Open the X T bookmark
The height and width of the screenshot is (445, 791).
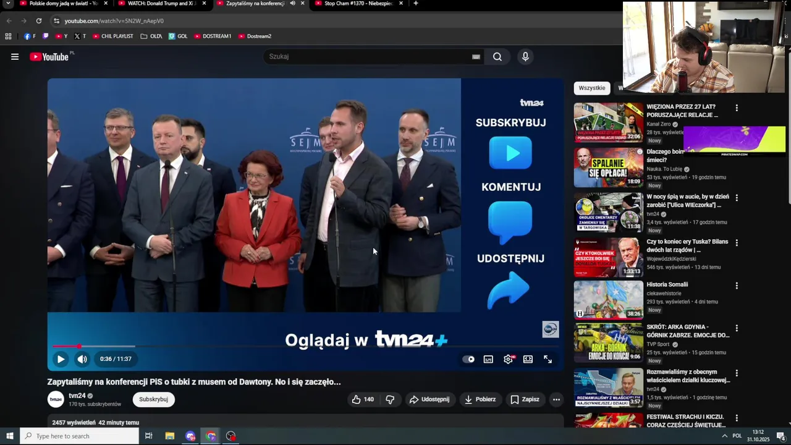[x=80, y=36]
